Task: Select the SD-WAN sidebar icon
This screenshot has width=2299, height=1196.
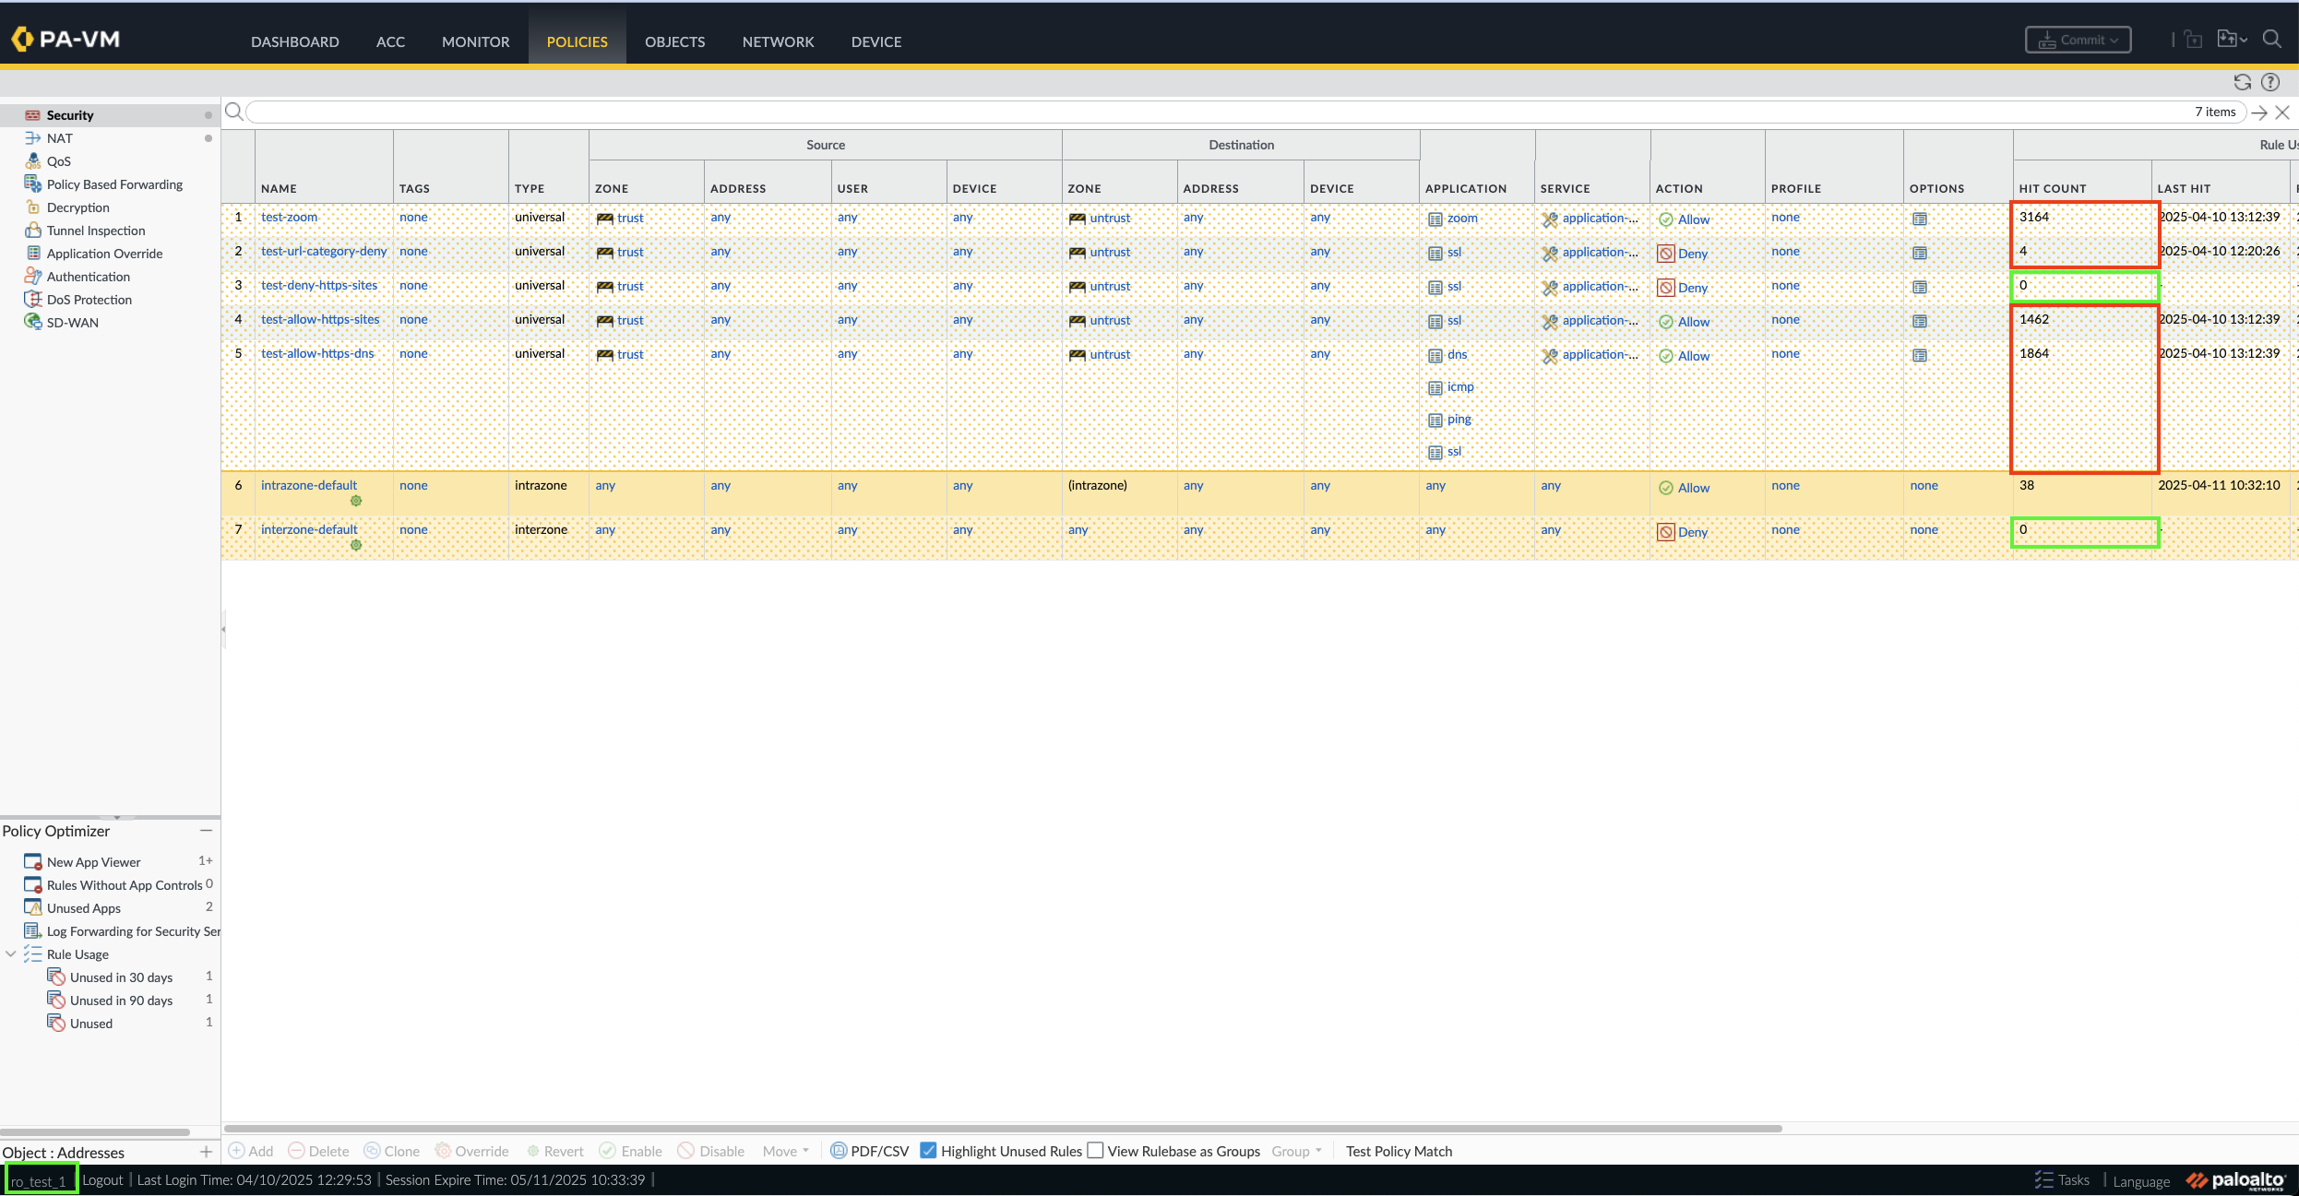Action: tap(33, 323)
